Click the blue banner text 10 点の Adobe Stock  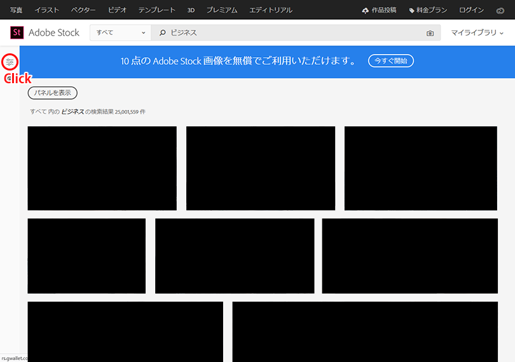[161, 61]
